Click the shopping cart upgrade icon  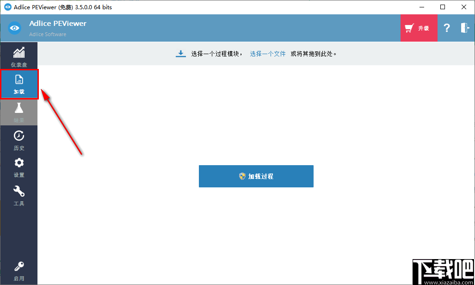click(x=409, y=27)
